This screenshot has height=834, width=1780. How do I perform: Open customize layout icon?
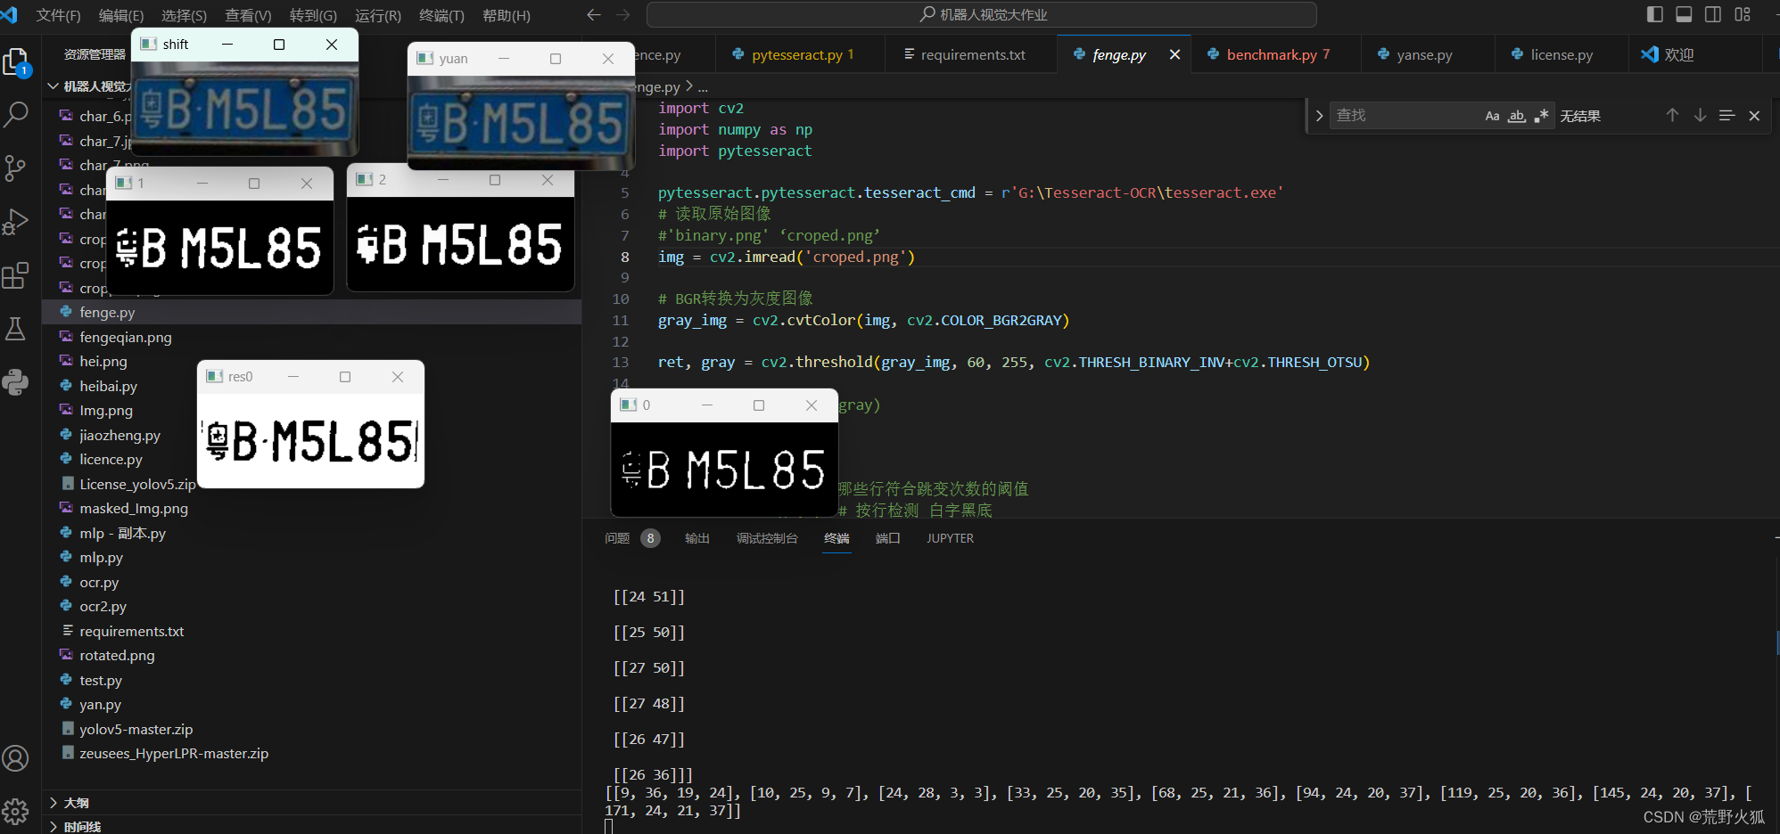point(1743,14)
